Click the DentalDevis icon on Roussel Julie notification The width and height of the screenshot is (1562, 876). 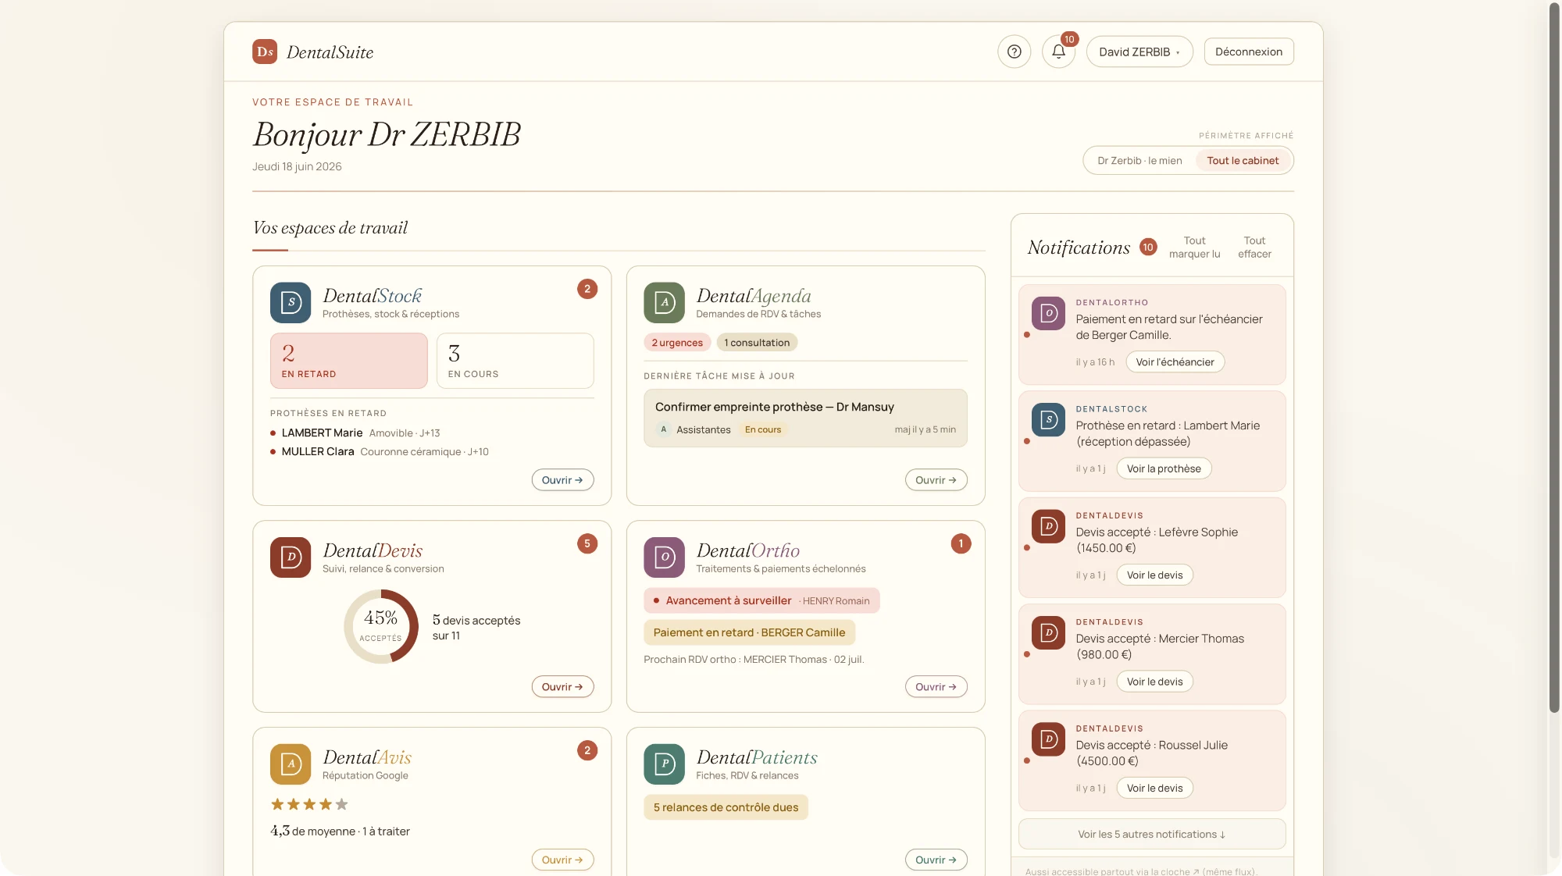click(x=1048, y=739)
